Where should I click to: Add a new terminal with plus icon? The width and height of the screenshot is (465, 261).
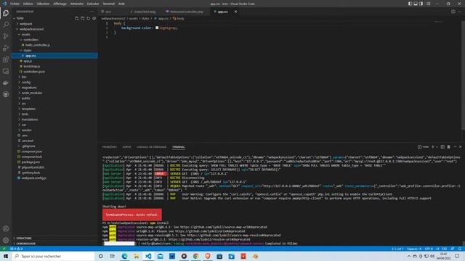click(x=433, y=146)
